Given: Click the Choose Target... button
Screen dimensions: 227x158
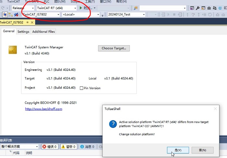Looking at the screenshot, I should [114, 48].
